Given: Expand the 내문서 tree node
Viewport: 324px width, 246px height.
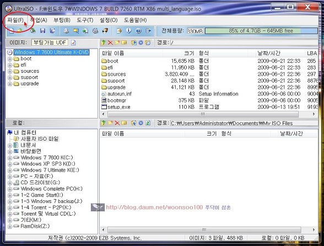Looking at the screenshot, I should 10,146.
